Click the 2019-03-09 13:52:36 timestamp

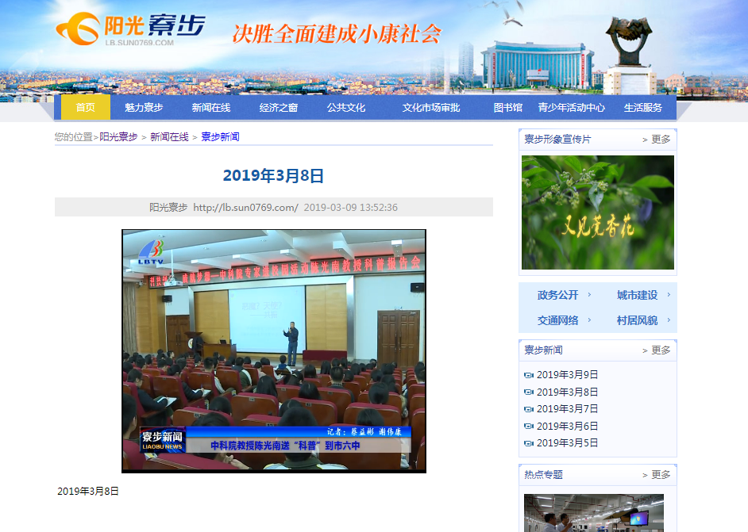pyautogui.click(x=351, y=207)
